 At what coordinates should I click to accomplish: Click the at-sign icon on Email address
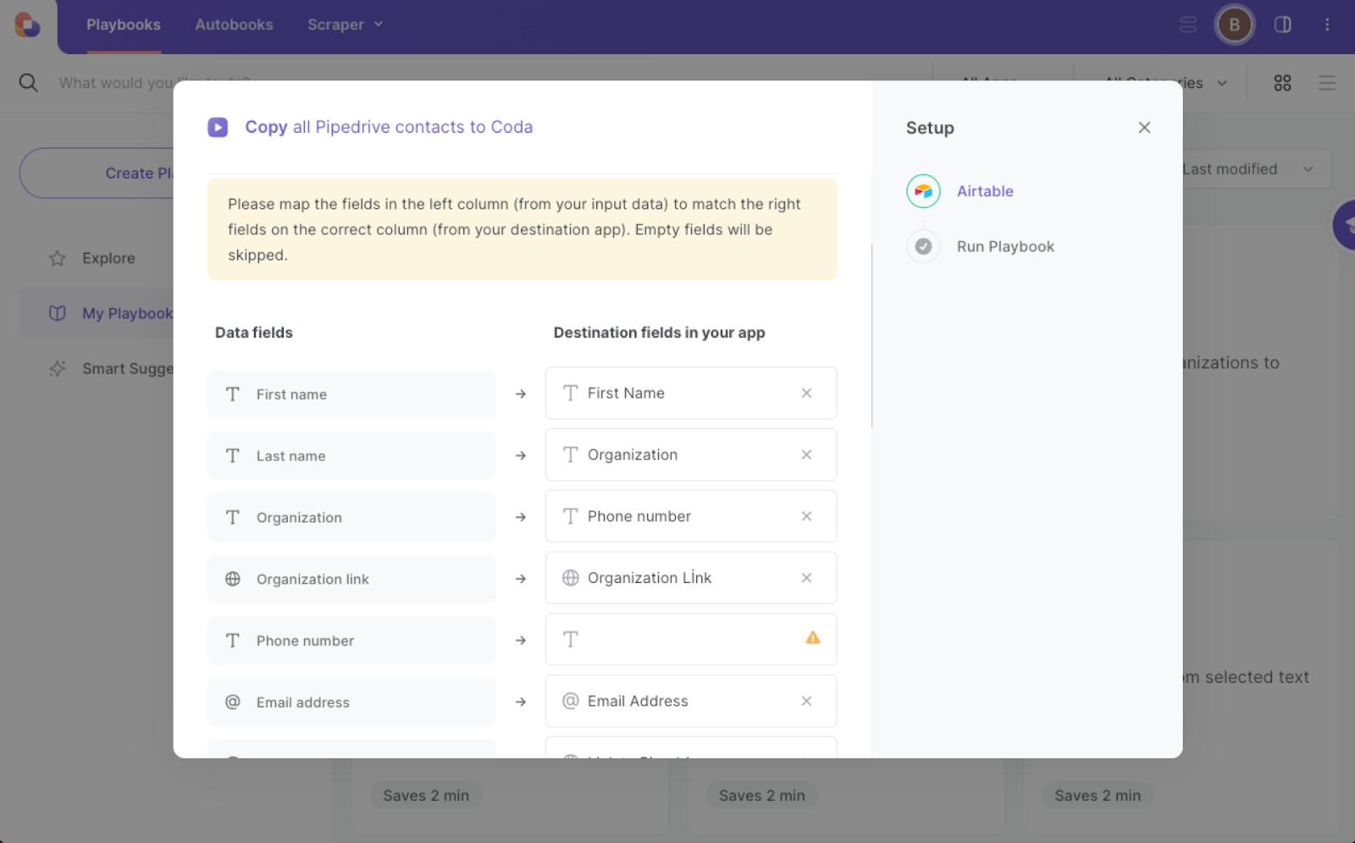coord(233,702)
